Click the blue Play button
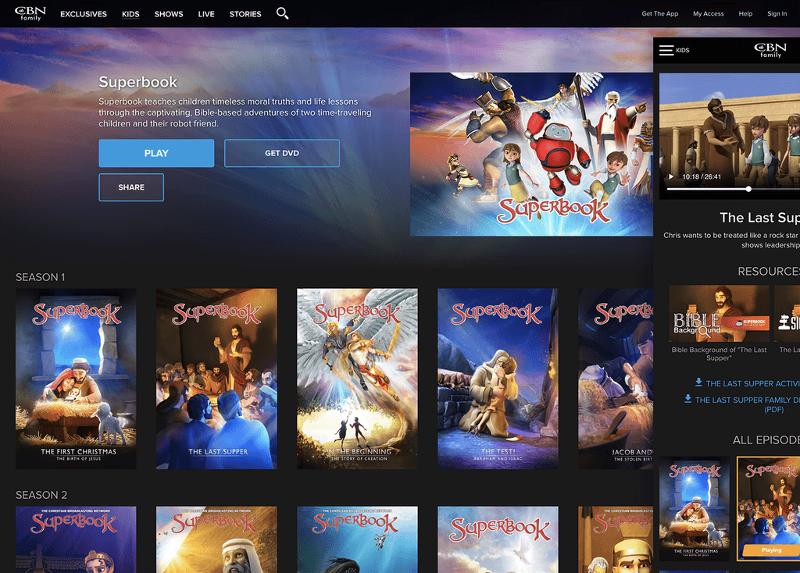 [x=156, y=153]
